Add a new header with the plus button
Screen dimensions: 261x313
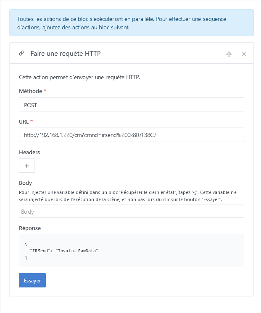click(x=27, y=166)
